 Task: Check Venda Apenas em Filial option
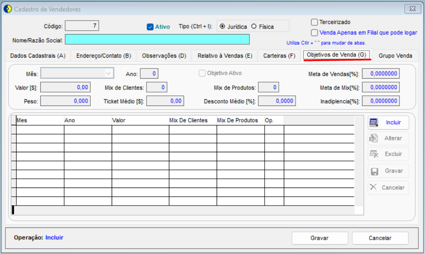click(x=315, y=32)
